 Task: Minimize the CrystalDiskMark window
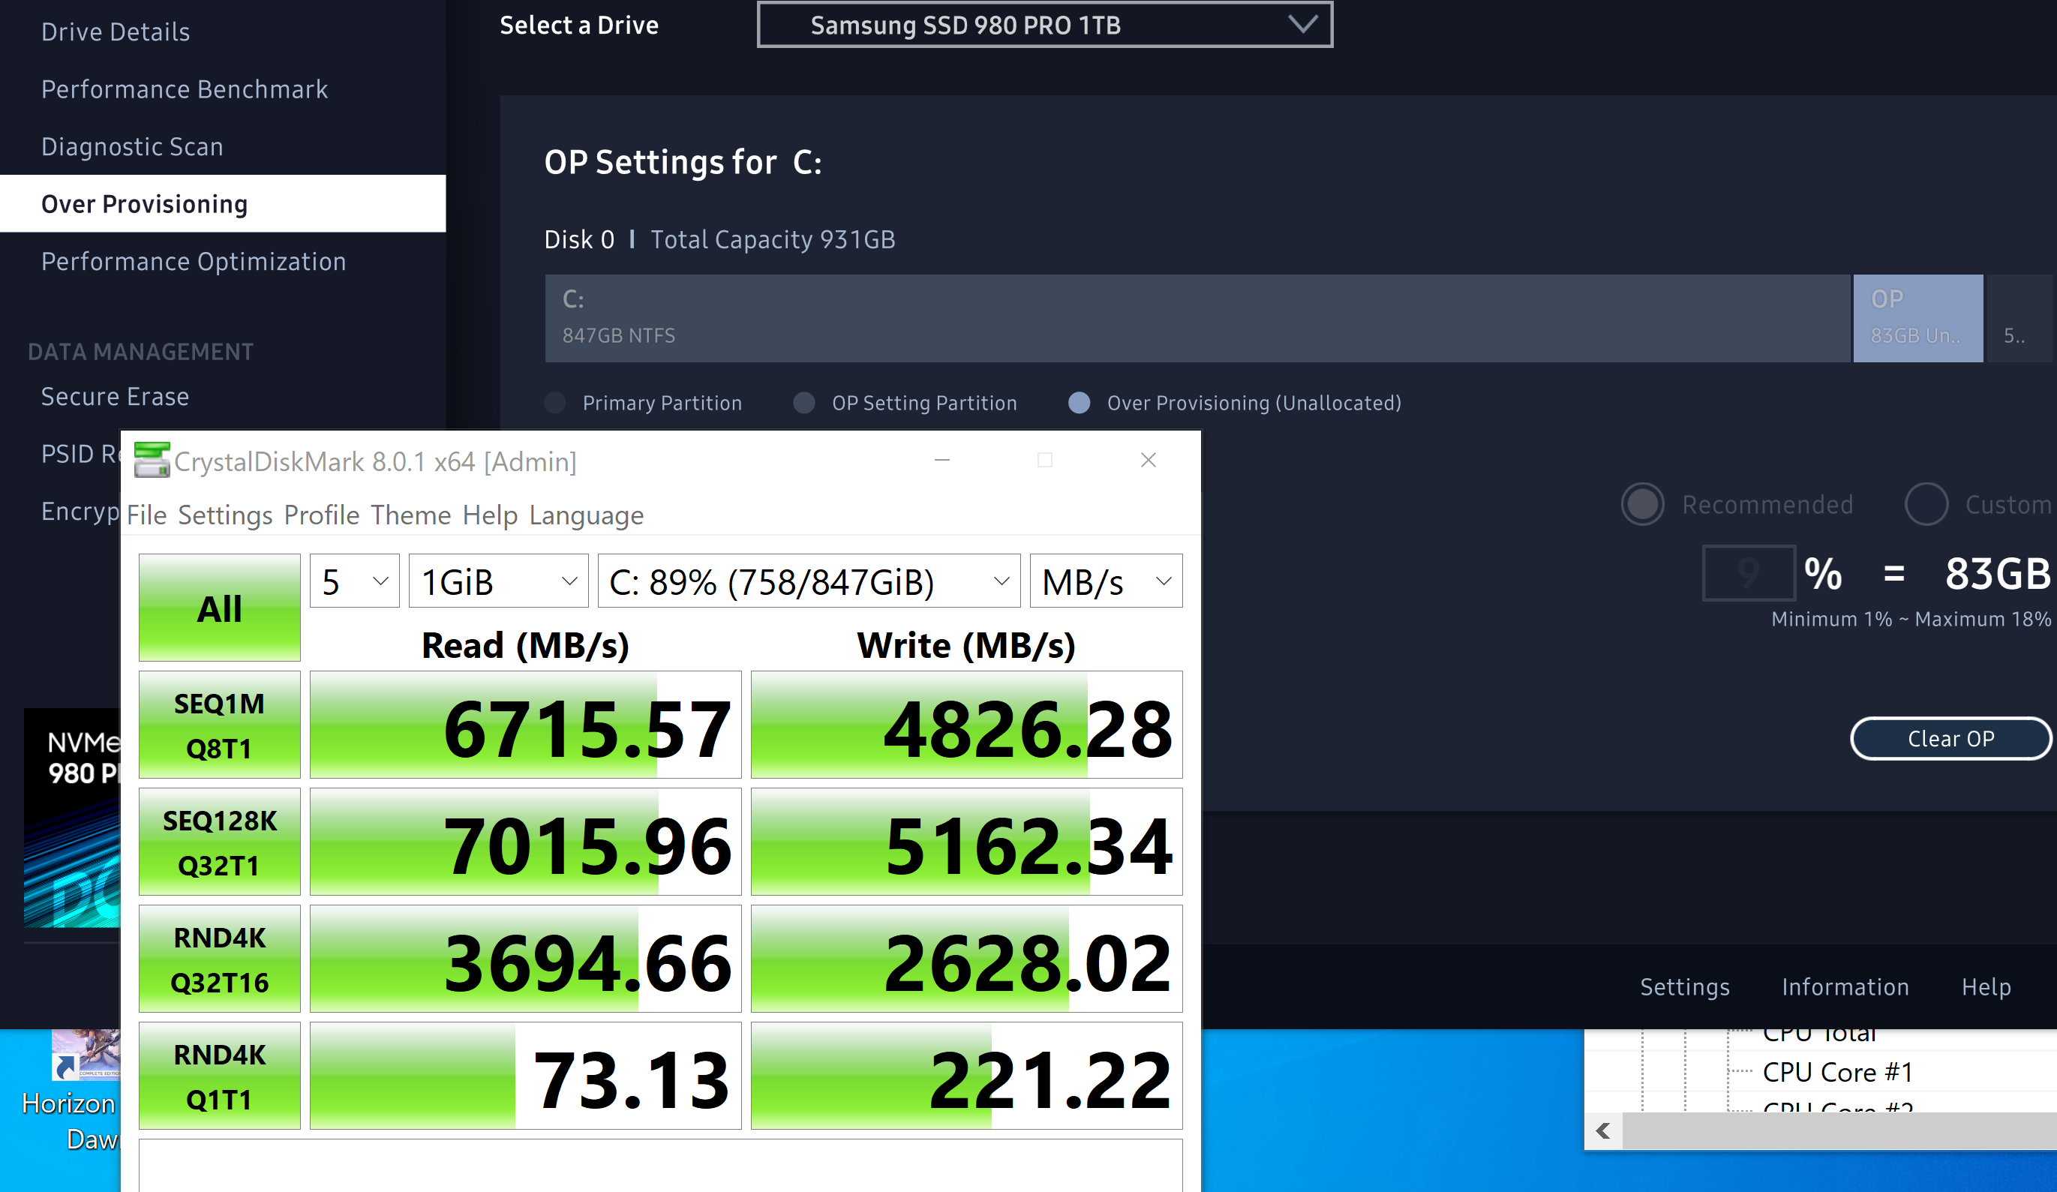click(942, 460)
